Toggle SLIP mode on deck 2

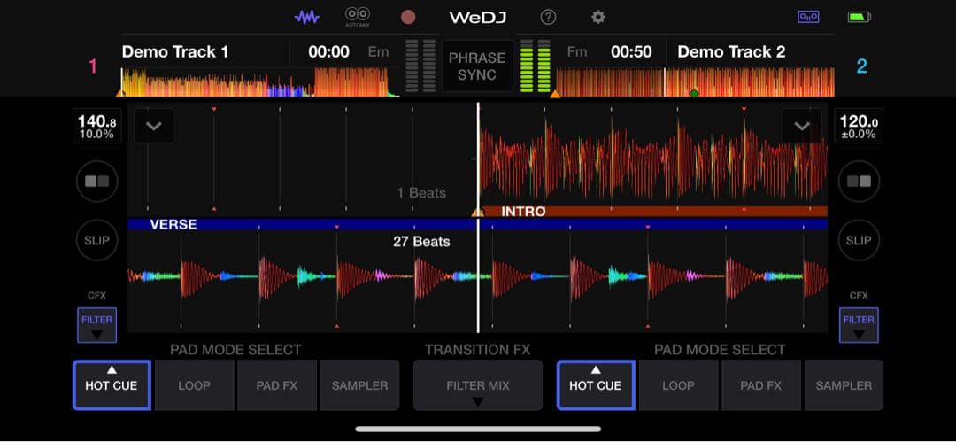point(858,240)
